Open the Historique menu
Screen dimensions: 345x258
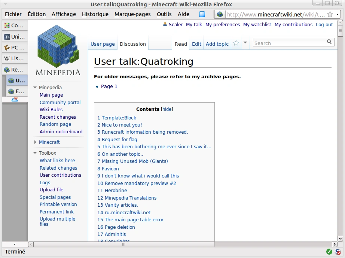click(x=95, y=14)
